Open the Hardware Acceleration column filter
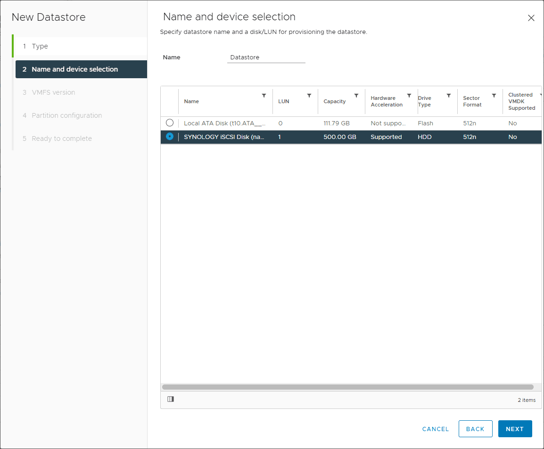The image size is (544, 449). pyautogui.click(x=409, y=96)
